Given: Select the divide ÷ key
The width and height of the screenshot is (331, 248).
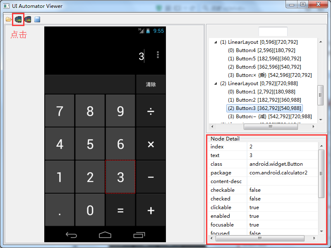Looking at the screenshot, I should point(151,111).
